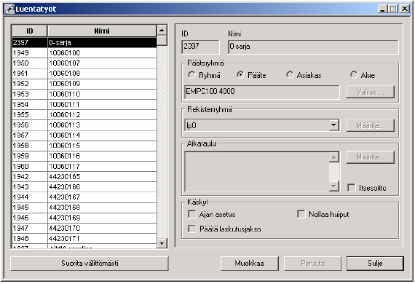Select the row named 10060113
This screenshot has width=415, height=284.
(x=84, y=125)
